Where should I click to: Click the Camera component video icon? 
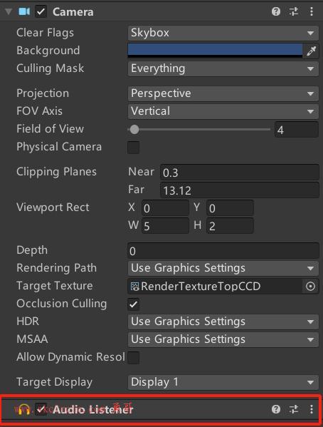coord(24,11)
